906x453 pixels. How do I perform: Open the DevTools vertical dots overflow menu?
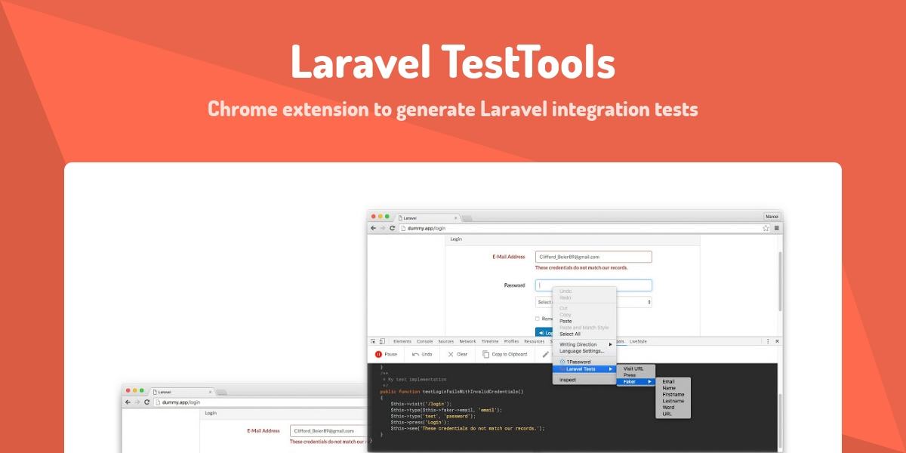tap(767, 341)
